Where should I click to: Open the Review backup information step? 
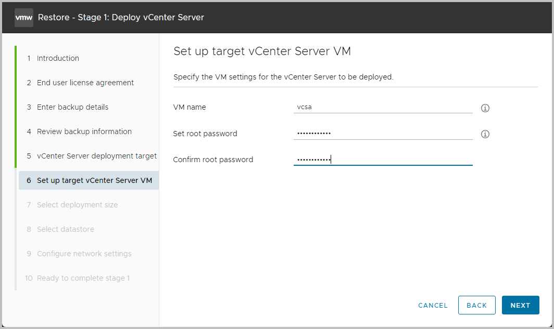point(84,131)
